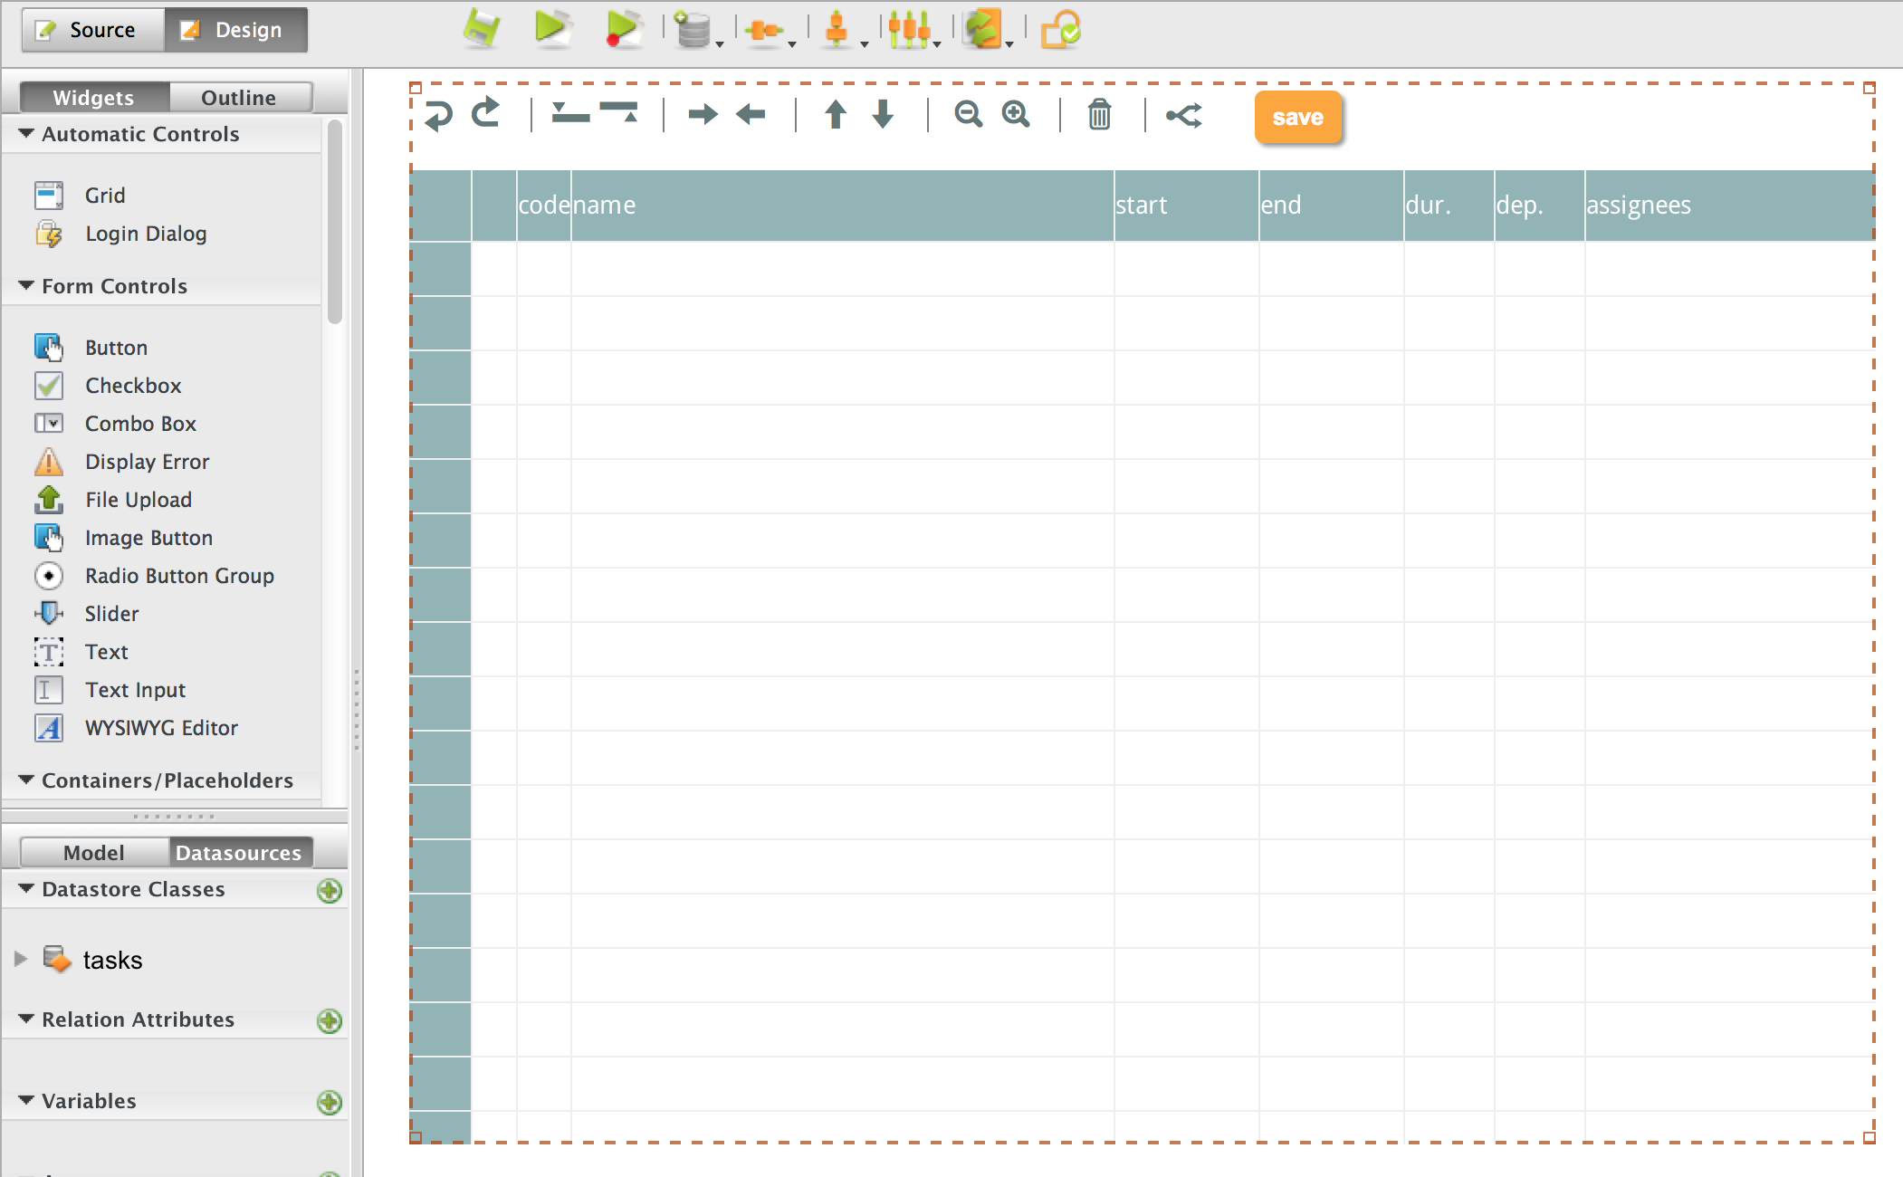Switch to the Outline tab

tap(239, 98)
